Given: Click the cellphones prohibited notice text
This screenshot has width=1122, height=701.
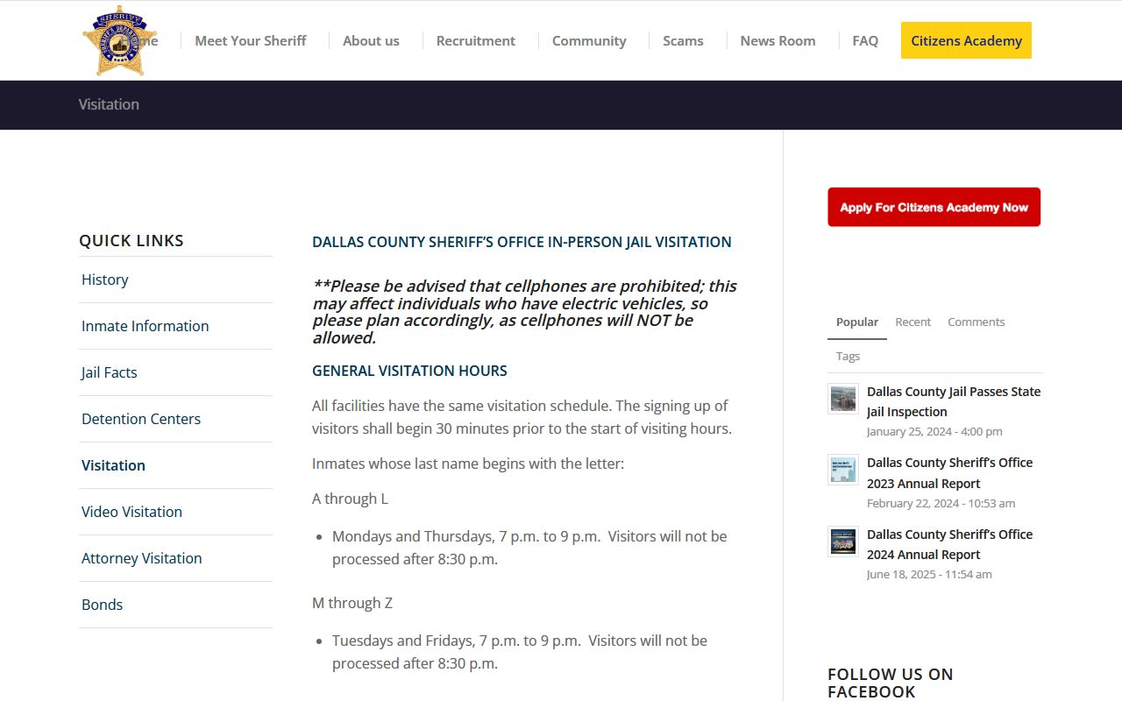Looking at the screenshot, I should tap(524, 312).
